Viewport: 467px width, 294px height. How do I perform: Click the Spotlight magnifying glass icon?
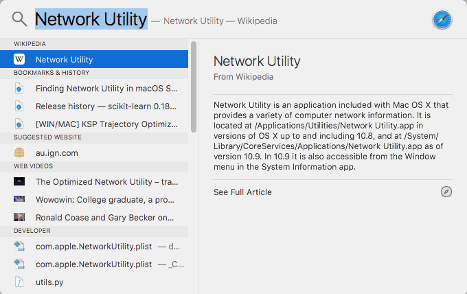(20, 19)
